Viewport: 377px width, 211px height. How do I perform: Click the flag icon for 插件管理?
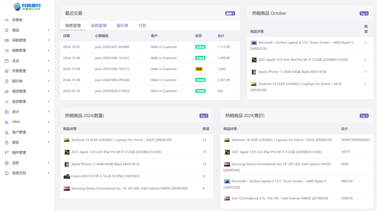coord(7,153)
